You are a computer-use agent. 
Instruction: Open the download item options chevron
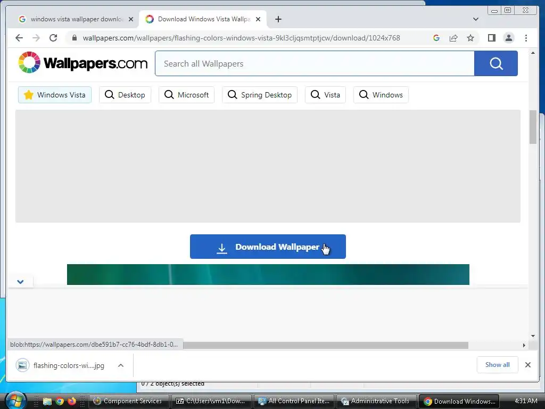(x=121, y=365)
